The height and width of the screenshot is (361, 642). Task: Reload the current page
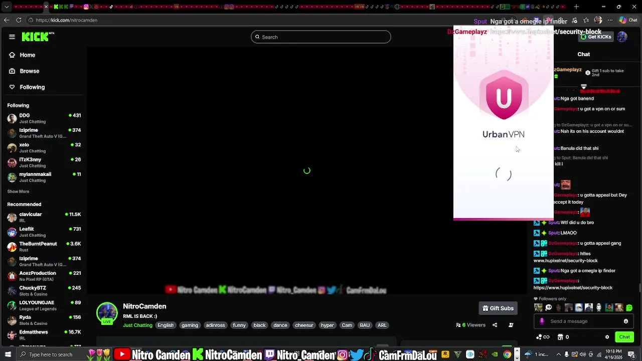[x=19, y=20]
